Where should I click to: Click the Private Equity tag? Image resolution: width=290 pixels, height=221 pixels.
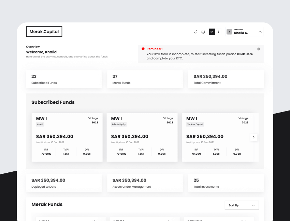(119, 124)
